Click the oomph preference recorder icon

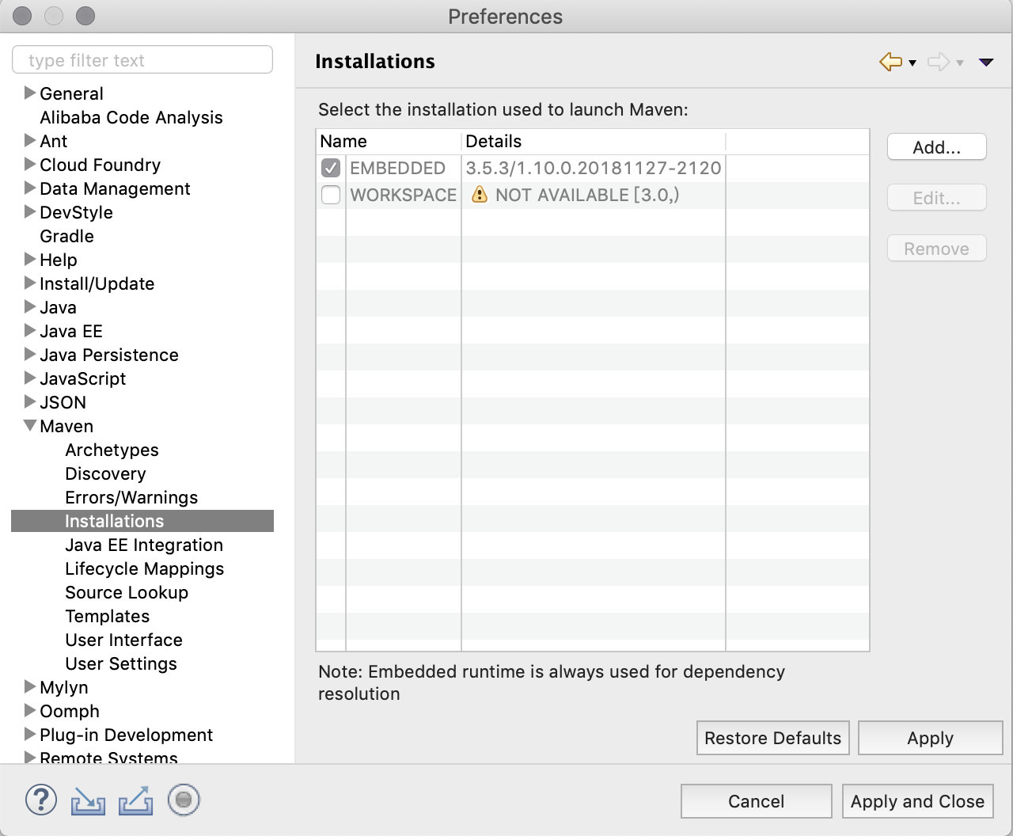(184, 800)
